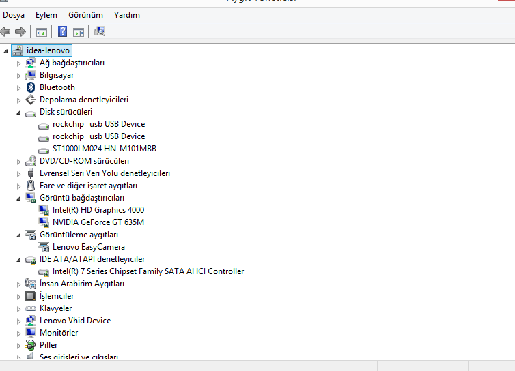Open the Dosya menu

tap(14, 15)
